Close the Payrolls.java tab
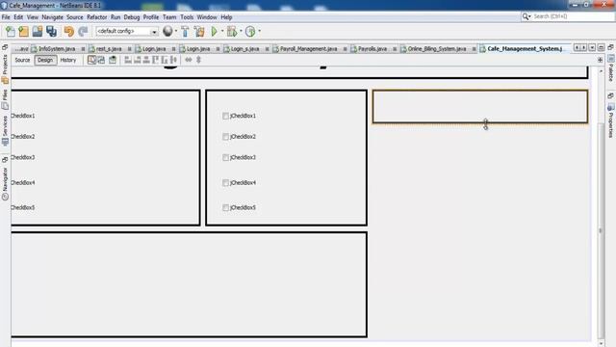616x347 pixels. 395,49
